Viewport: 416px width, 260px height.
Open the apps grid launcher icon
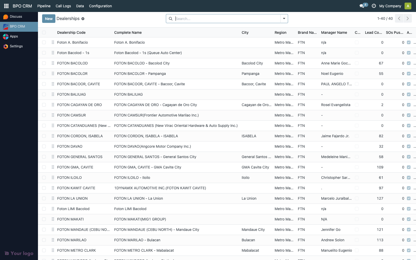6,6
